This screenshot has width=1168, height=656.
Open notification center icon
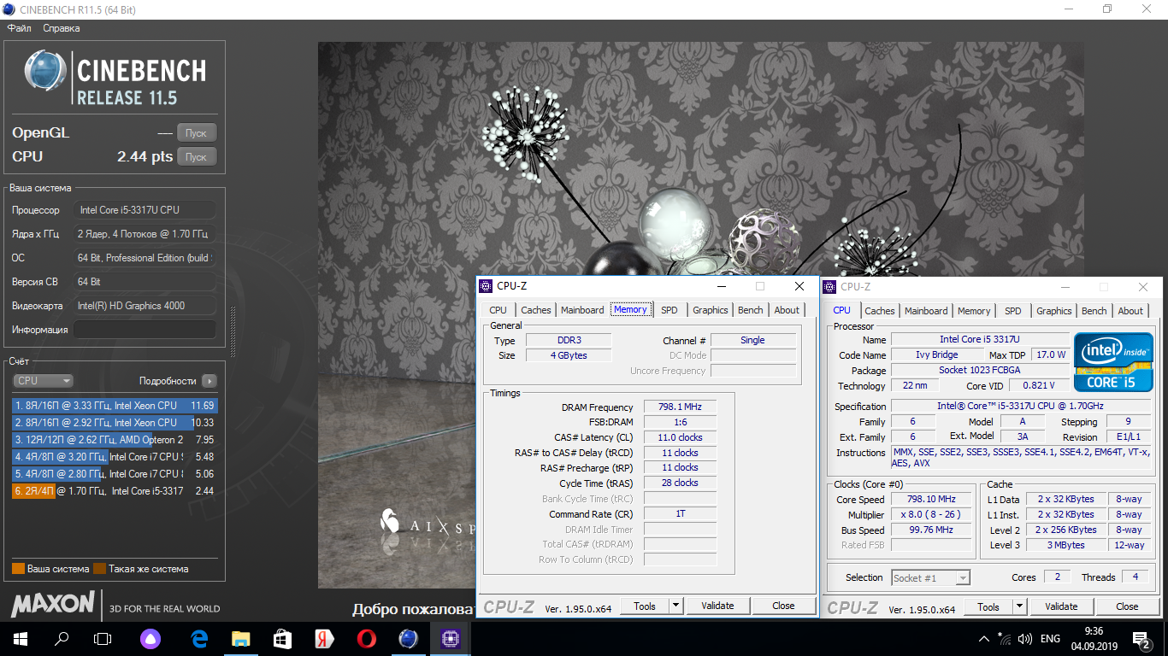pyautogui.click(x=1141, y=639)
